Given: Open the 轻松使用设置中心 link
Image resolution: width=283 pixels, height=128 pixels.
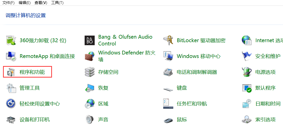Looking at the screenshot, I should pyautogui.click(x=40, y=104).
